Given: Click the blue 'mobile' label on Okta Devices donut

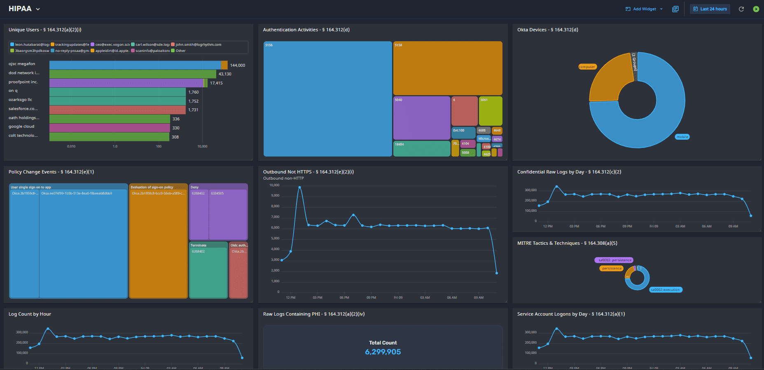Looking at the screenshot, I should pyautogui.click(x=682, y=137).
